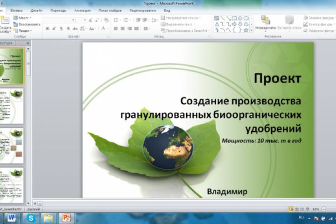Open Skype from the Windows taskbar
Viewport: 336px width, 224px height.
point(31,218)
